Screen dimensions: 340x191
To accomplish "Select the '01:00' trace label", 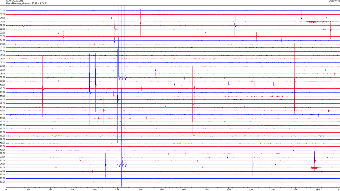I will [x=3, y=18].
